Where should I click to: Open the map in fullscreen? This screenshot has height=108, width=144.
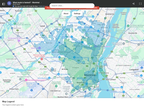coord(140,4)
